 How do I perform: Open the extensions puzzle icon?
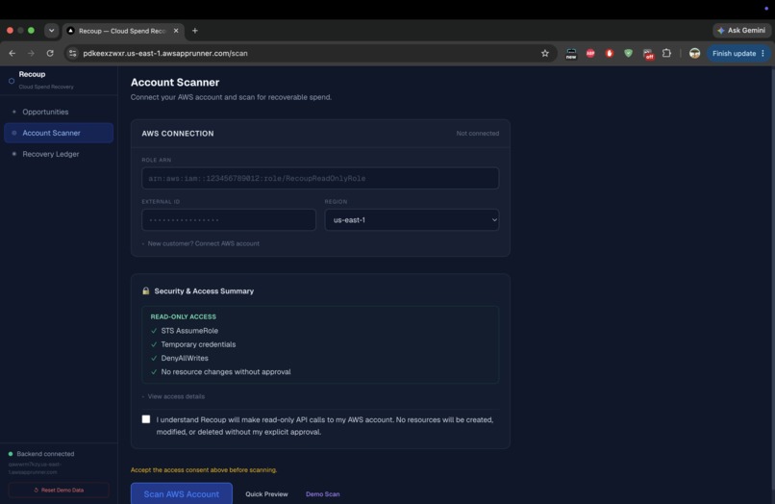pos(666,53)
